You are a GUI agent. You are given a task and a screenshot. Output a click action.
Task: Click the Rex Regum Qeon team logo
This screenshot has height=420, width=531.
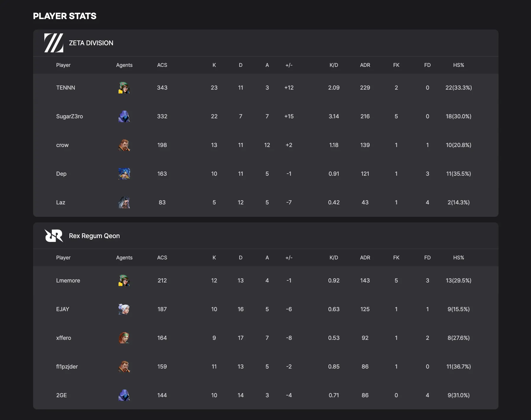coord(54,236)
